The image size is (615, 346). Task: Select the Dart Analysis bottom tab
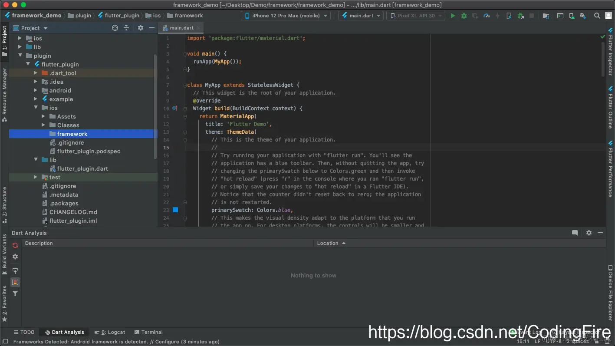(64, 332)
